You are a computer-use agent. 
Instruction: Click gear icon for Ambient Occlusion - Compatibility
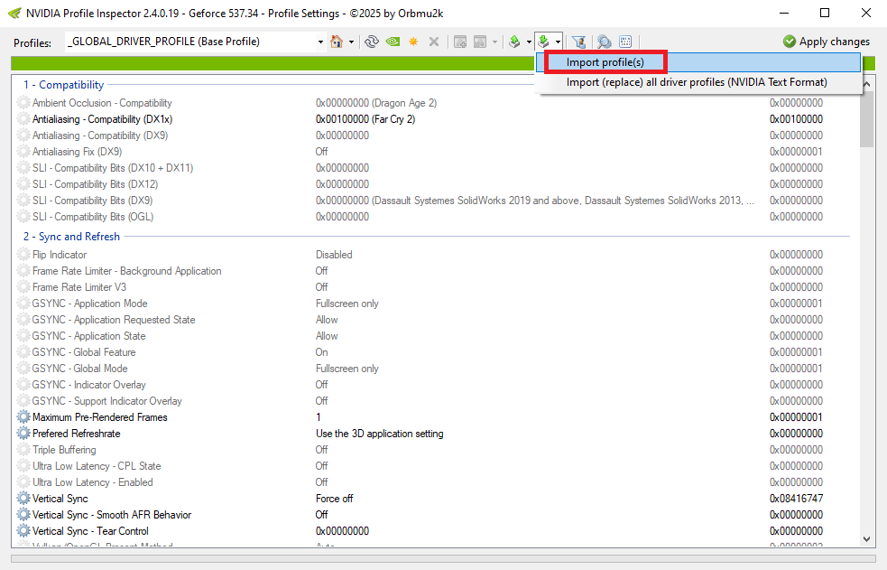(23, 103)
